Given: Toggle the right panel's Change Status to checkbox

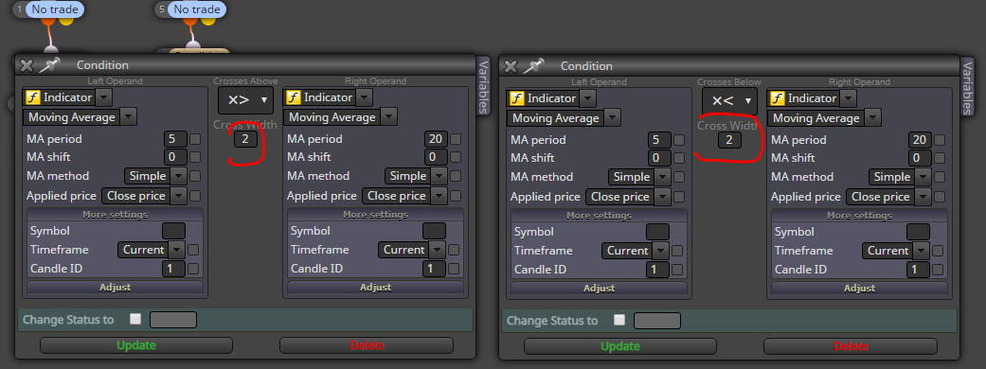Looking at the screenshot, I should coord(619,320).
